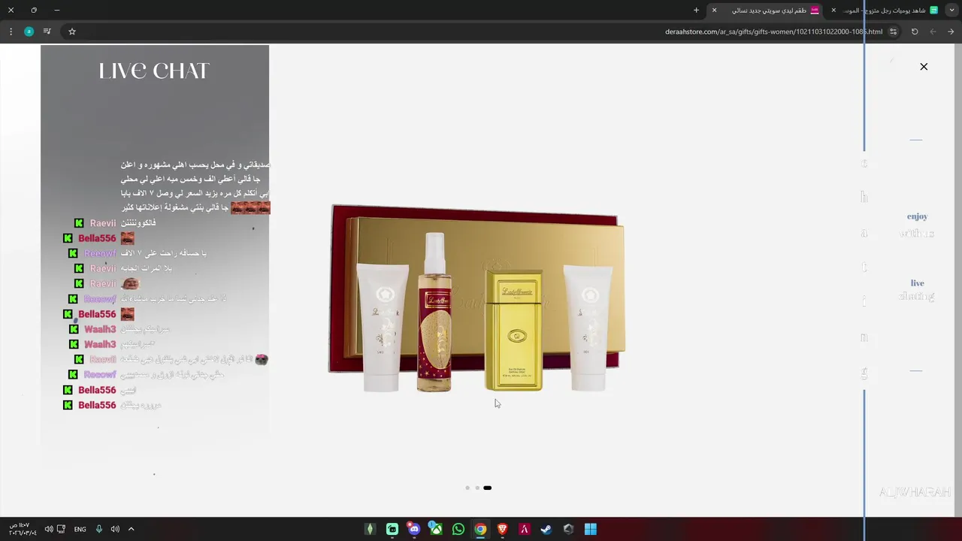Screen dimensions: 962x541
Task: Open the Windows Start menu
Action: point(591,529)
